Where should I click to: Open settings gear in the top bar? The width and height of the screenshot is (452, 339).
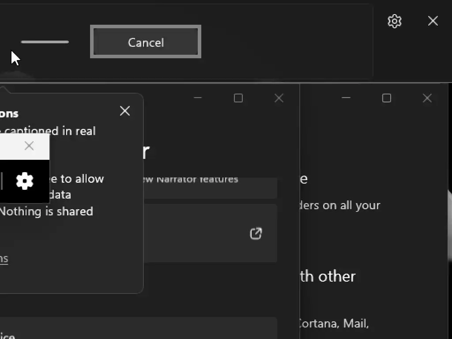pyautogui.click(x=394, y=21)
